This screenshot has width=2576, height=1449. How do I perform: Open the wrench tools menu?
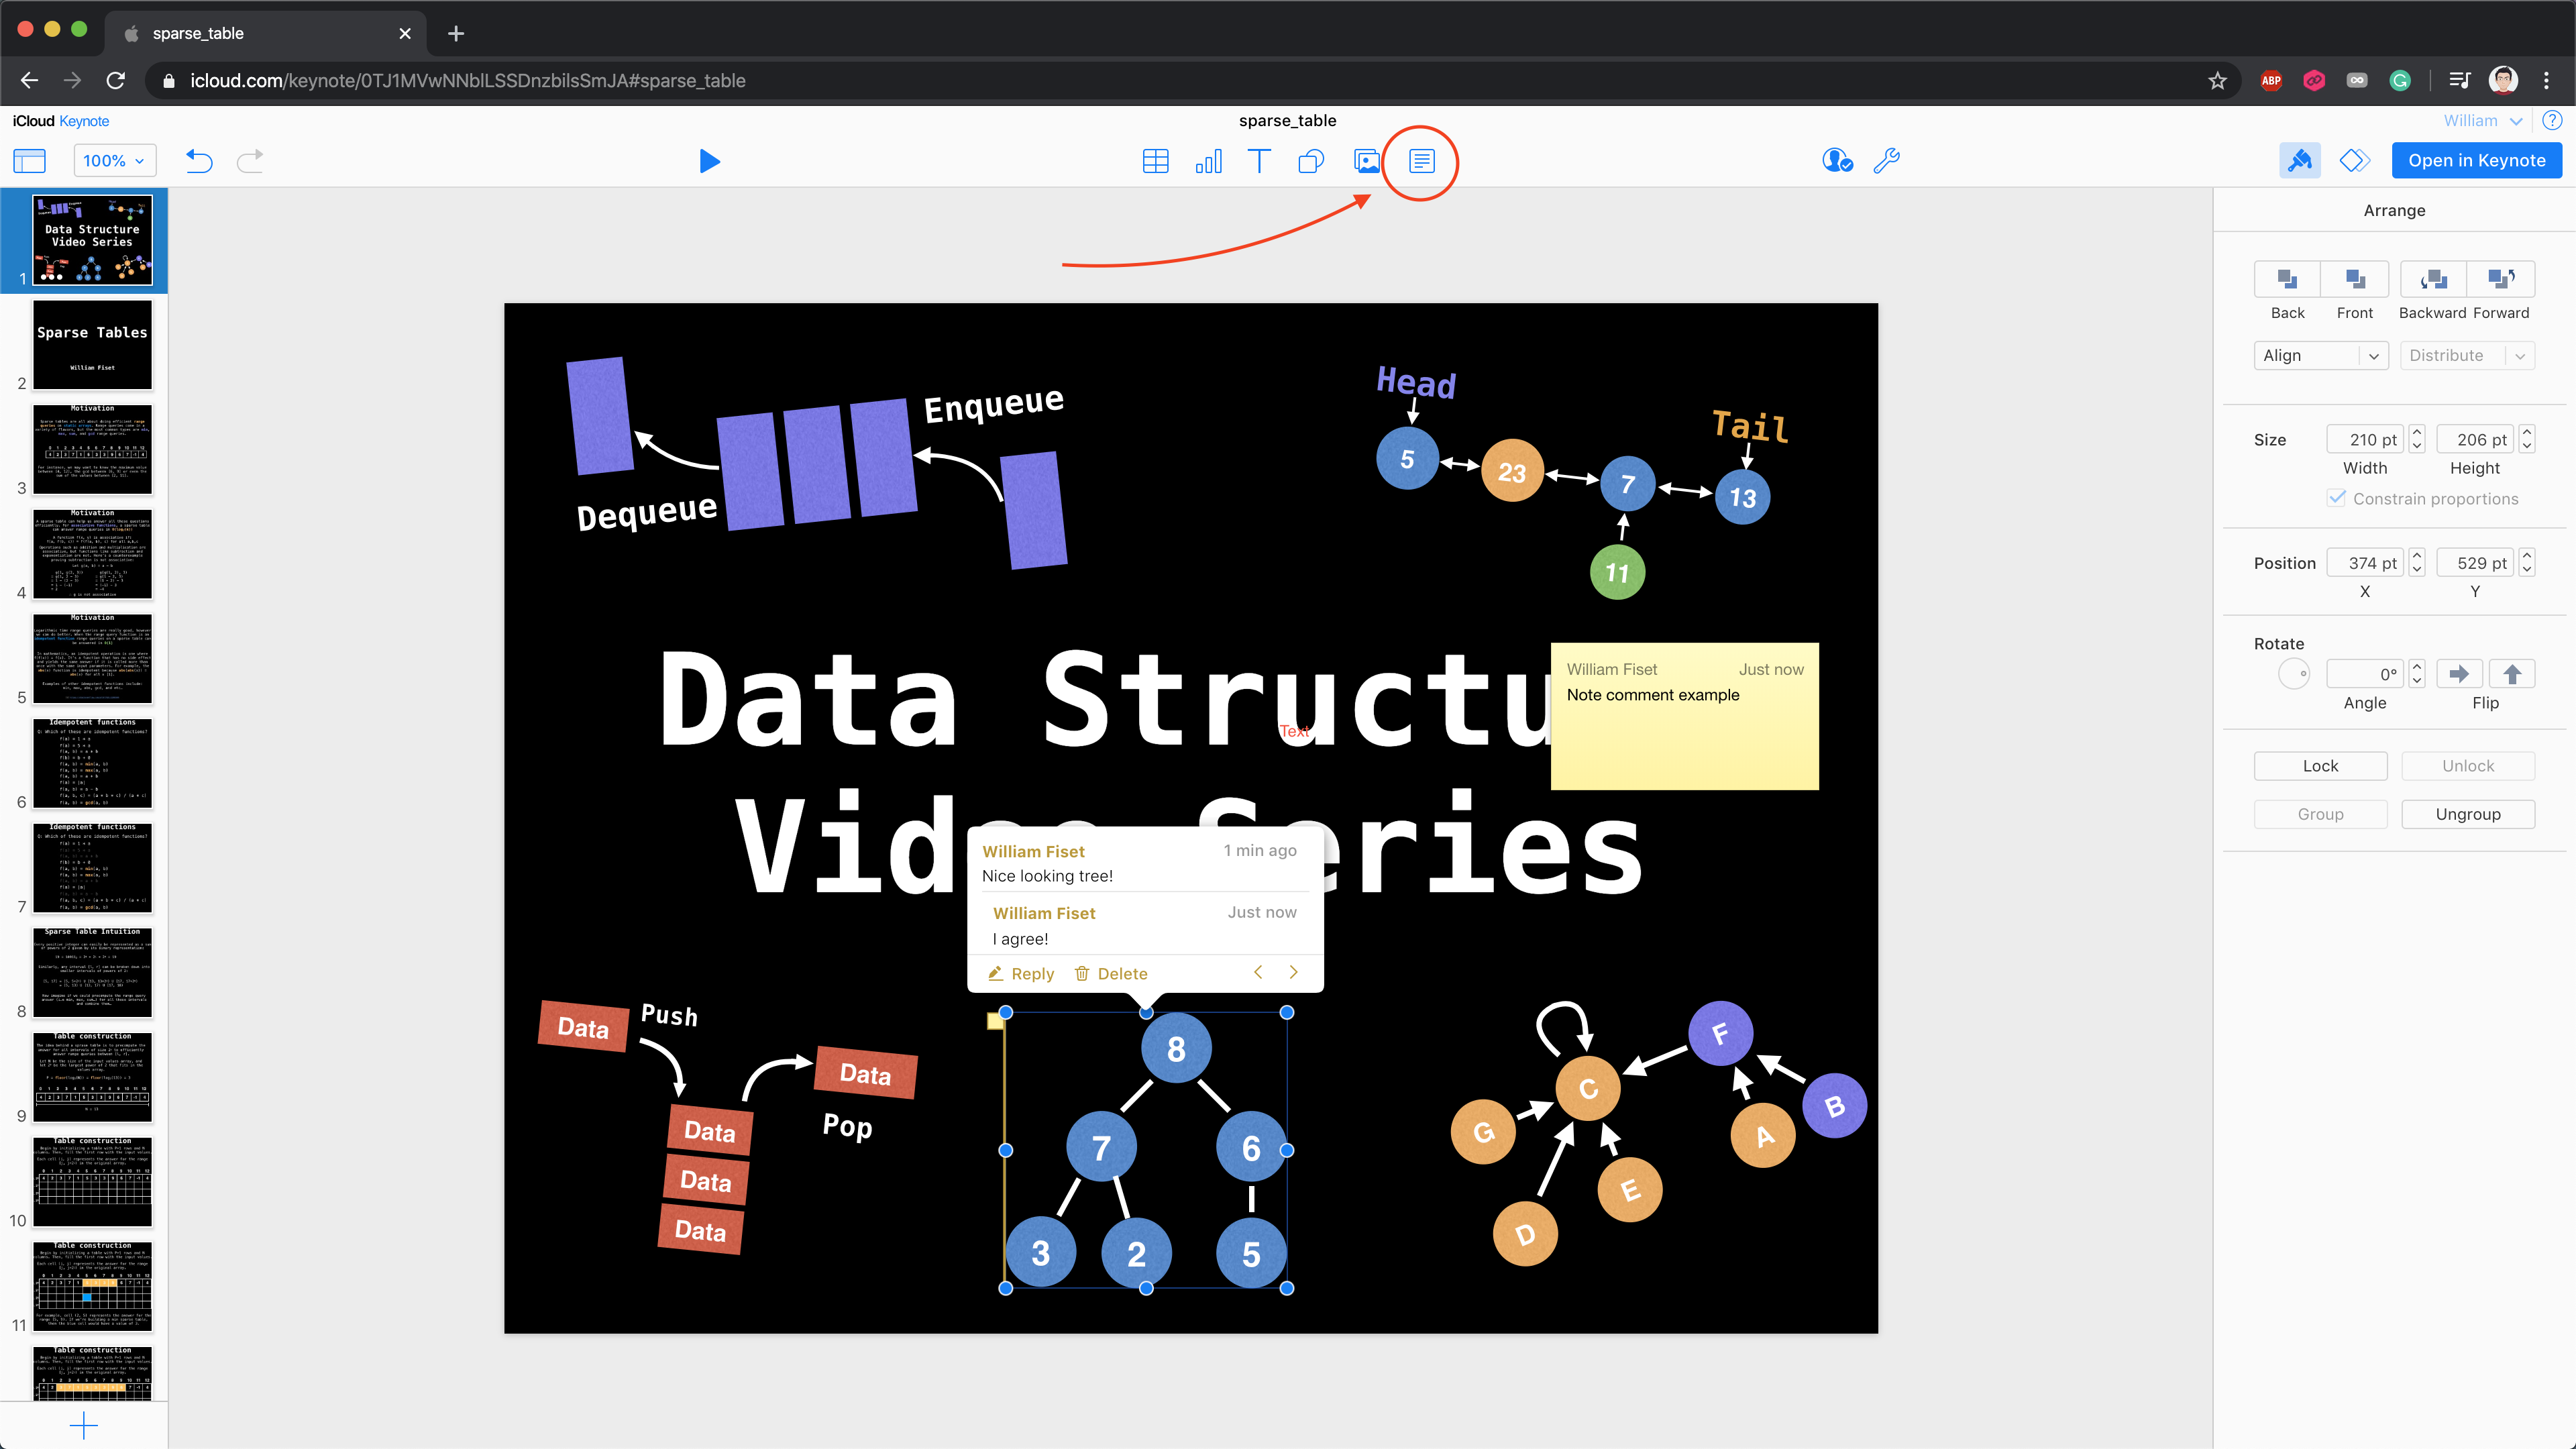point(1886,161)
